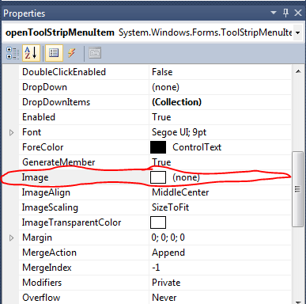Select the ImageAlign property
Image resolution: width=306 pixels, height=304 pixels.
[x=46, y=192]
